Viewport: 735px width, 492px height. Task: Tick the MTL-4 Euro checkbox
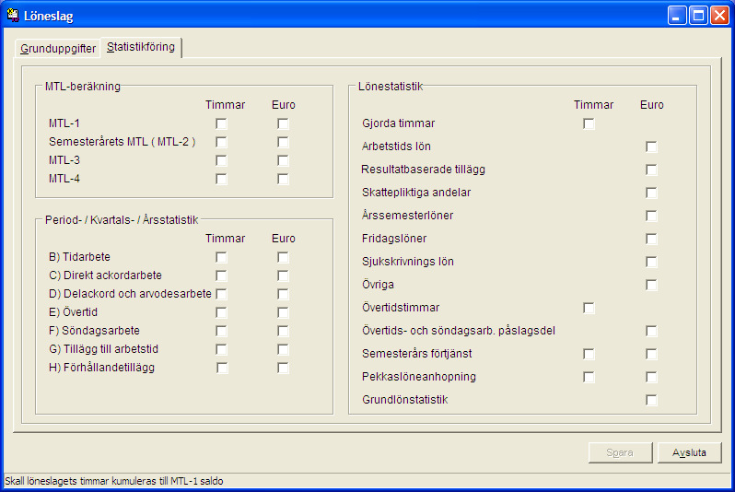pos(283,179)
